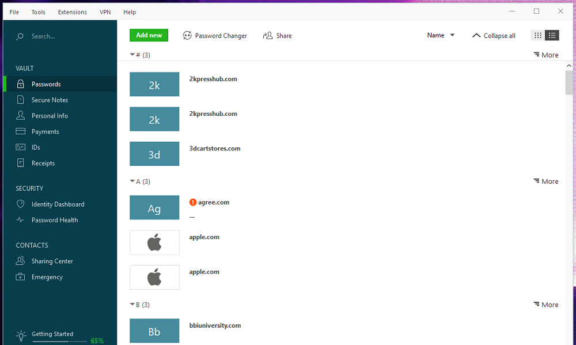The height and width of the screenshot is (345, 576).
Task: Open Emergency contacts
Action: click(x=47, y=277)
